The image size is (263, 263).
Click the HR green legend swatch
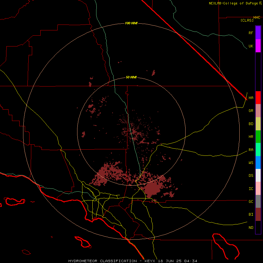[258, 137]
